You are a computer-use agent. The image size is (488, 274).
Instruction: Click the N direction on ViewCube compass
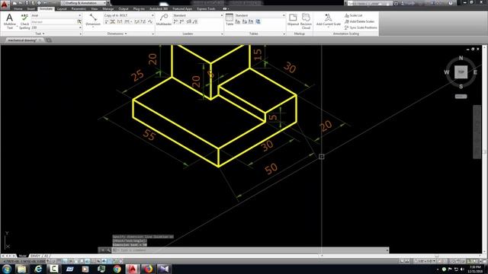(x=461, y=58)
